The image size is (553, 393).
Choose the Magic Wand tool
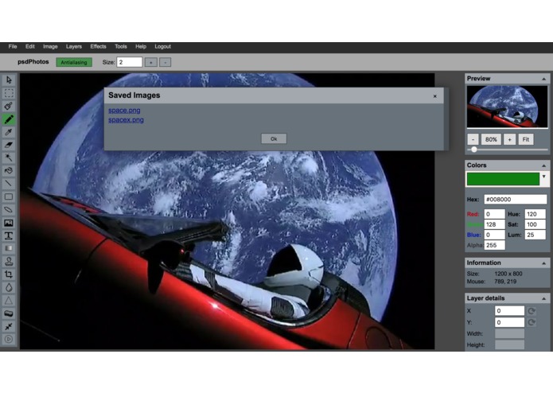click(9, 158)
